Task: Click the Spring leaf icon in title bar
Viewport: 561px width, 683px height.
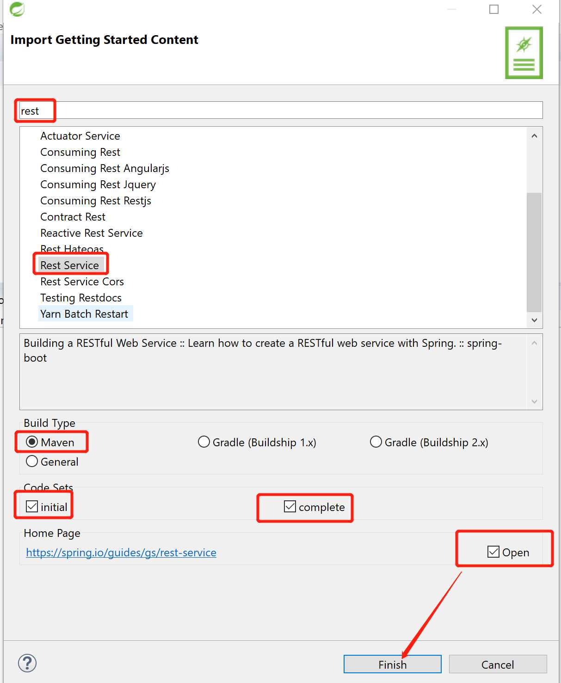Action: (17, 9)
